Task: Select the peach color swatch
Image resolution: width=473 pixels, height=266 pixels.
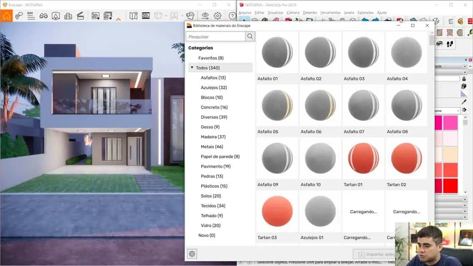Action: tap(450, 154)
